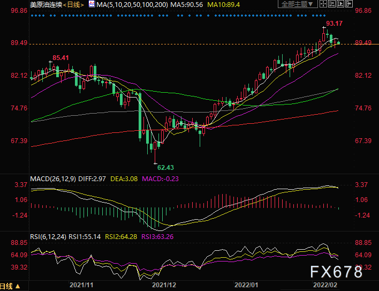The width and height of the screenshot is (379, 291).
Task: Click the chart axis play-forward icon
Action: (340, 4)
